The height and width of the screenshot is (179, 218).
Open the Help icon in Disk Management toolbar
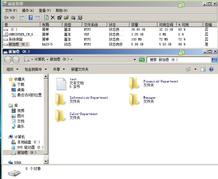(31, 17)
